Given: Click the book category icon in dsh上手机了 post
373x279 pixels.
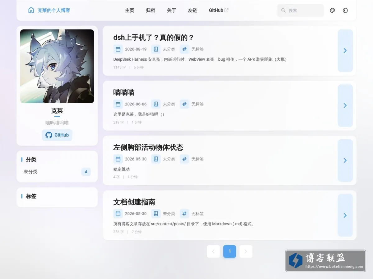Looking at the screenshot, I should tap(156, 49).
